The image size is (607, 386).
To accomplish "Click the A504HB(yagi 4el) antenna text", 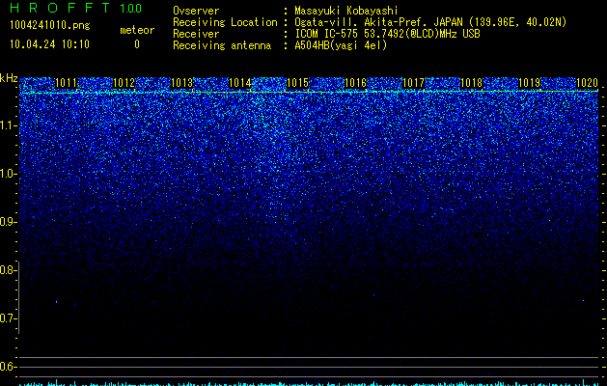I will coord(341,45).
